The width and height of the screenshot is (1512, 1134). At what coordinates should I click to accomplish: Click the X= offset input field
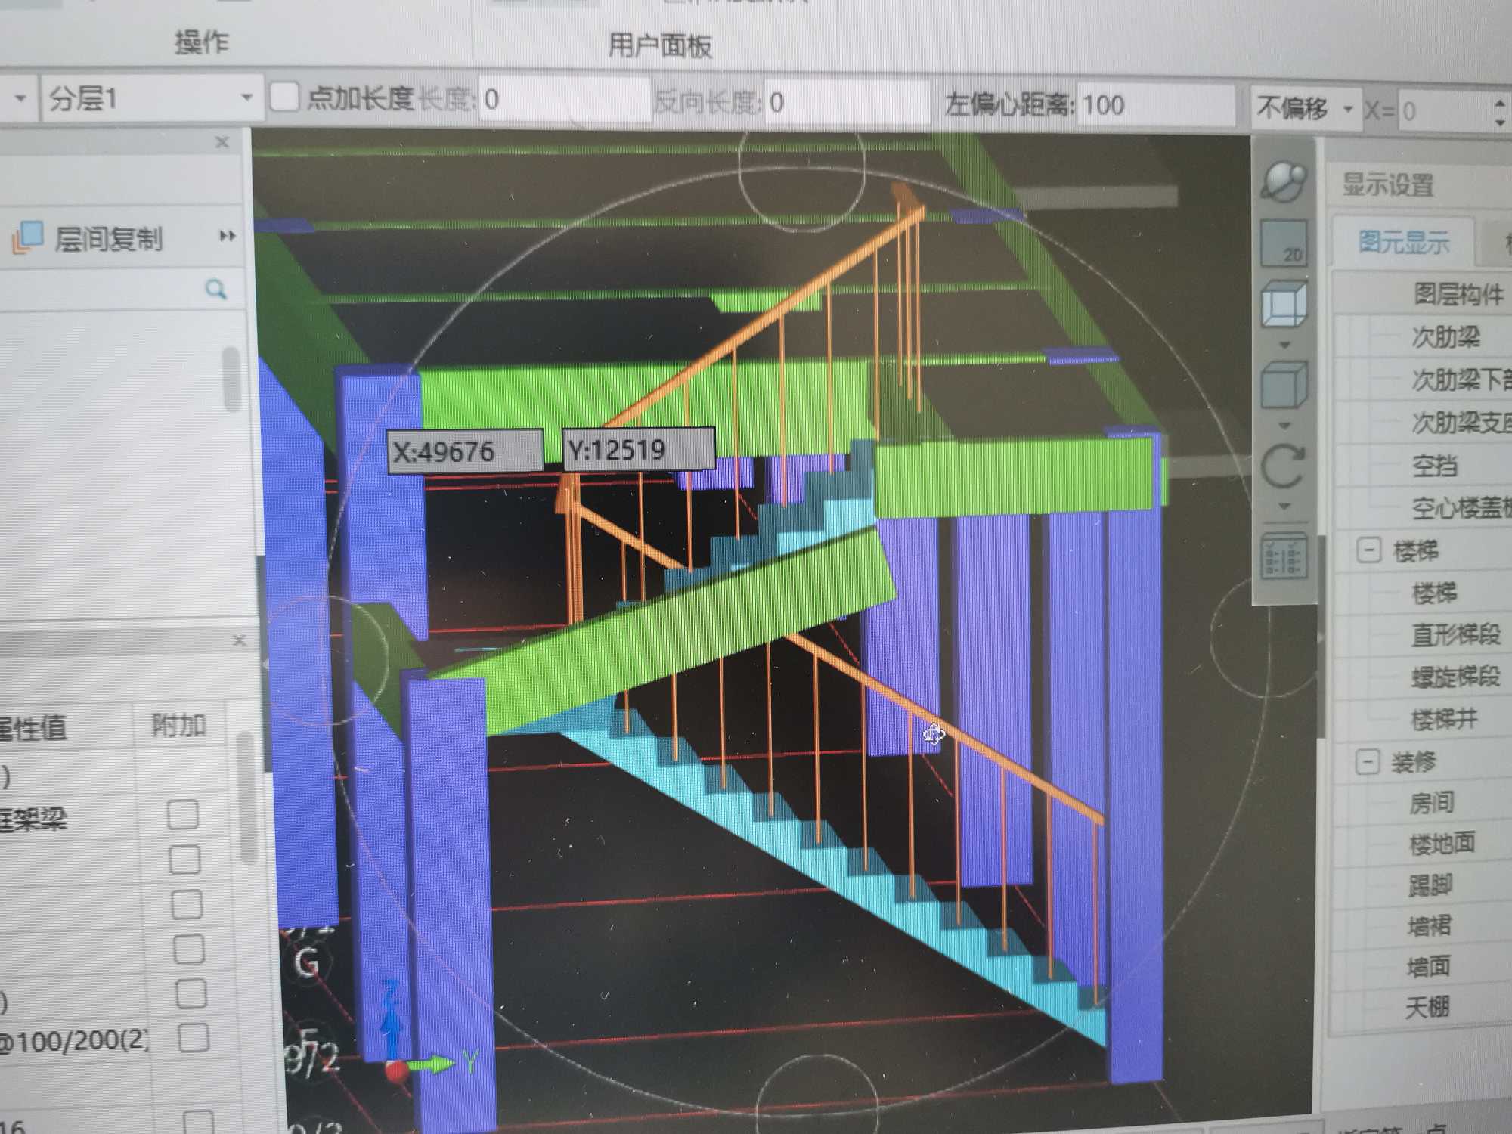tap(1444, 111)
